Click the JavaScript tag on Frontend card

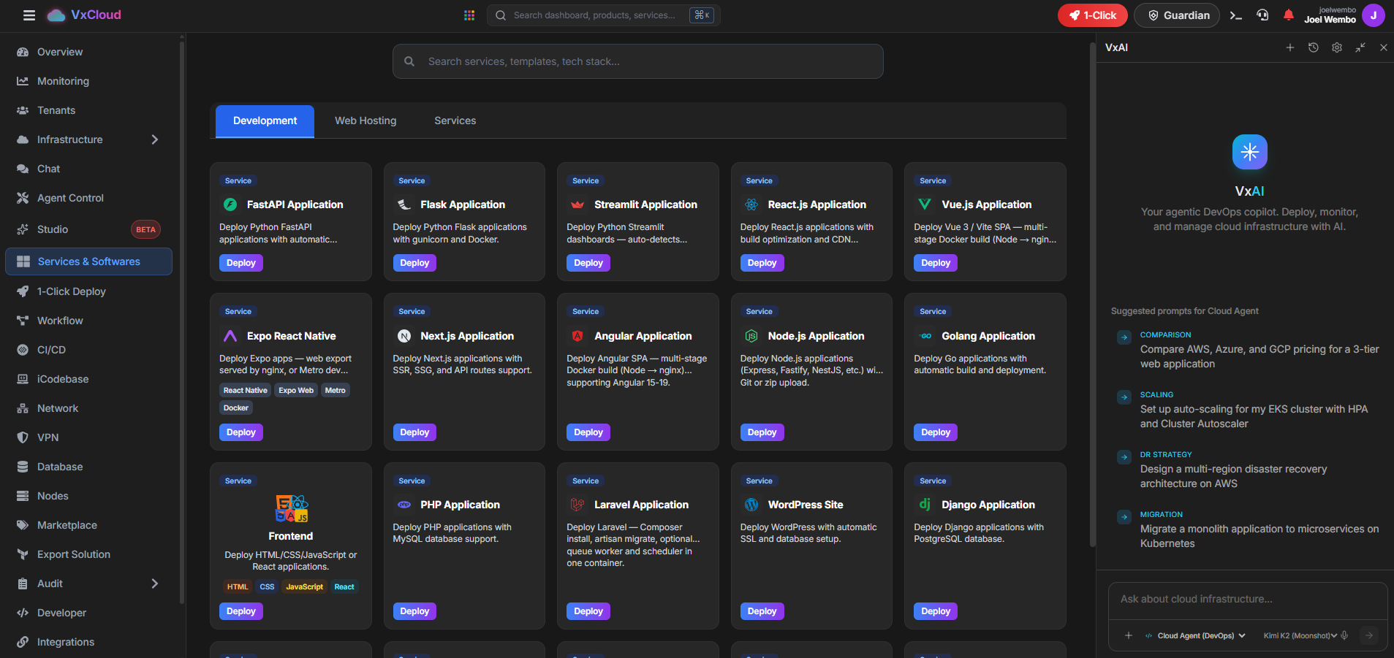pyautogui.click(x=304, y=587)
